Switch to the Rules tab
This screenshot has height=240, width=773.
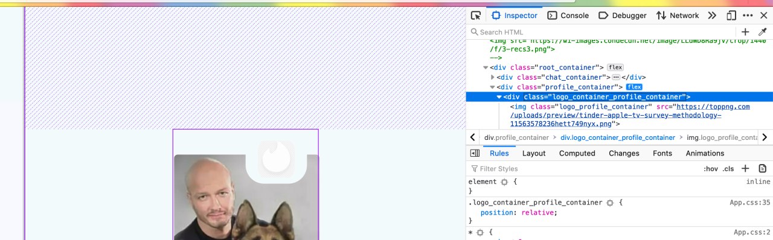pyautogui.click(x=499, y=153)
